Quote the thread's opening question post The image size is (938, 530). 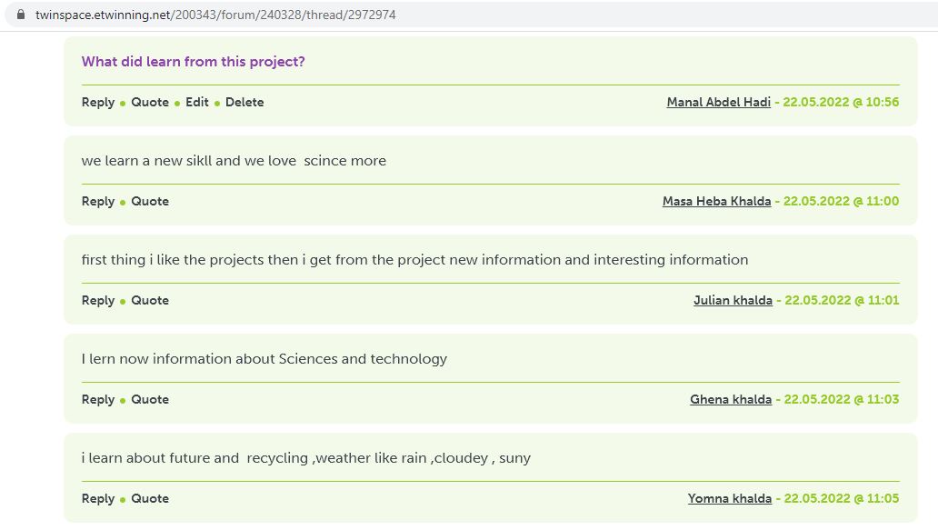(150, 103)
